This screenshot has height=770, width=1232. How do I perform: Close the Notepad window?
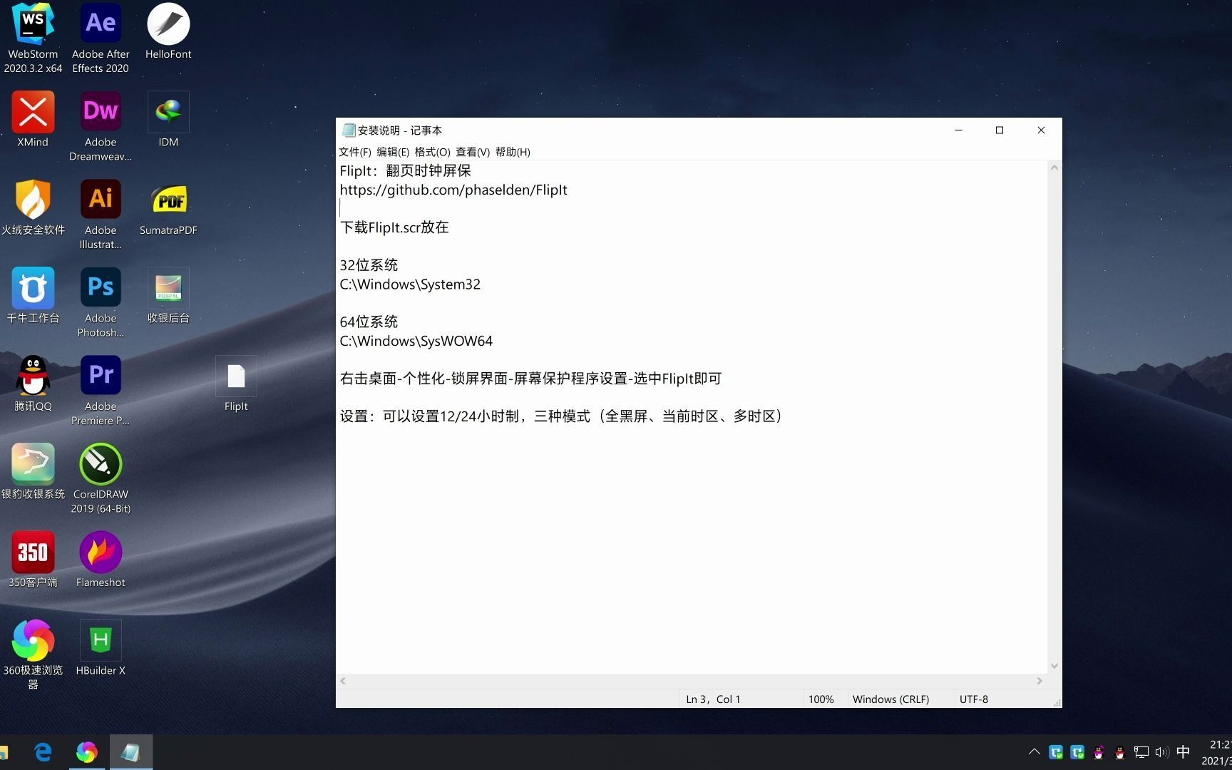pos(1041,130)
